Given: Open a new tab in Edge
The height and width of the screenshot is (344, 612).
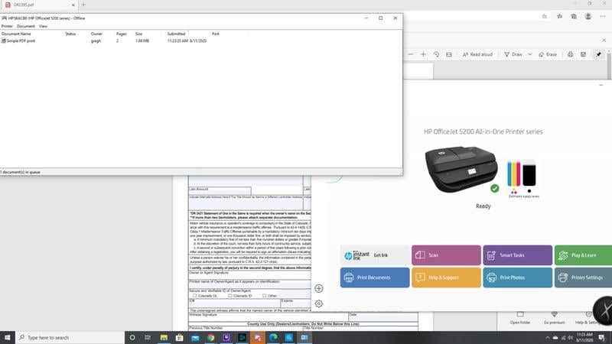Looking at the screenshot, I should (83, 5).
